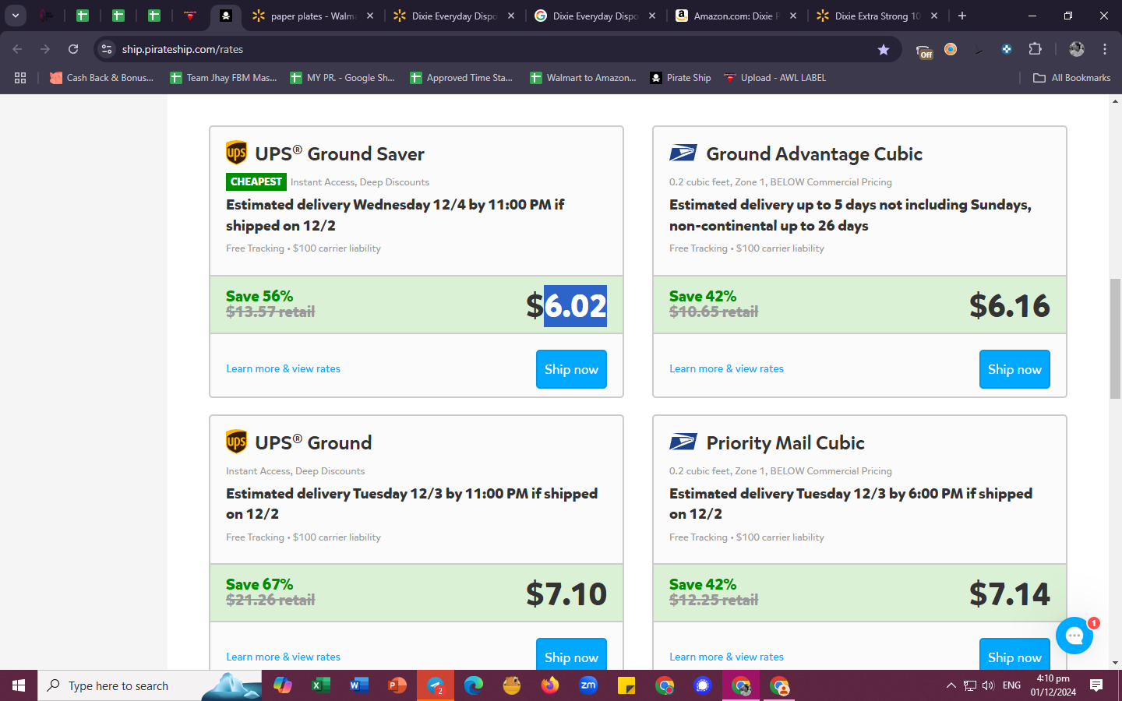Open Excel from the Windows taskbar

(320, 685)
